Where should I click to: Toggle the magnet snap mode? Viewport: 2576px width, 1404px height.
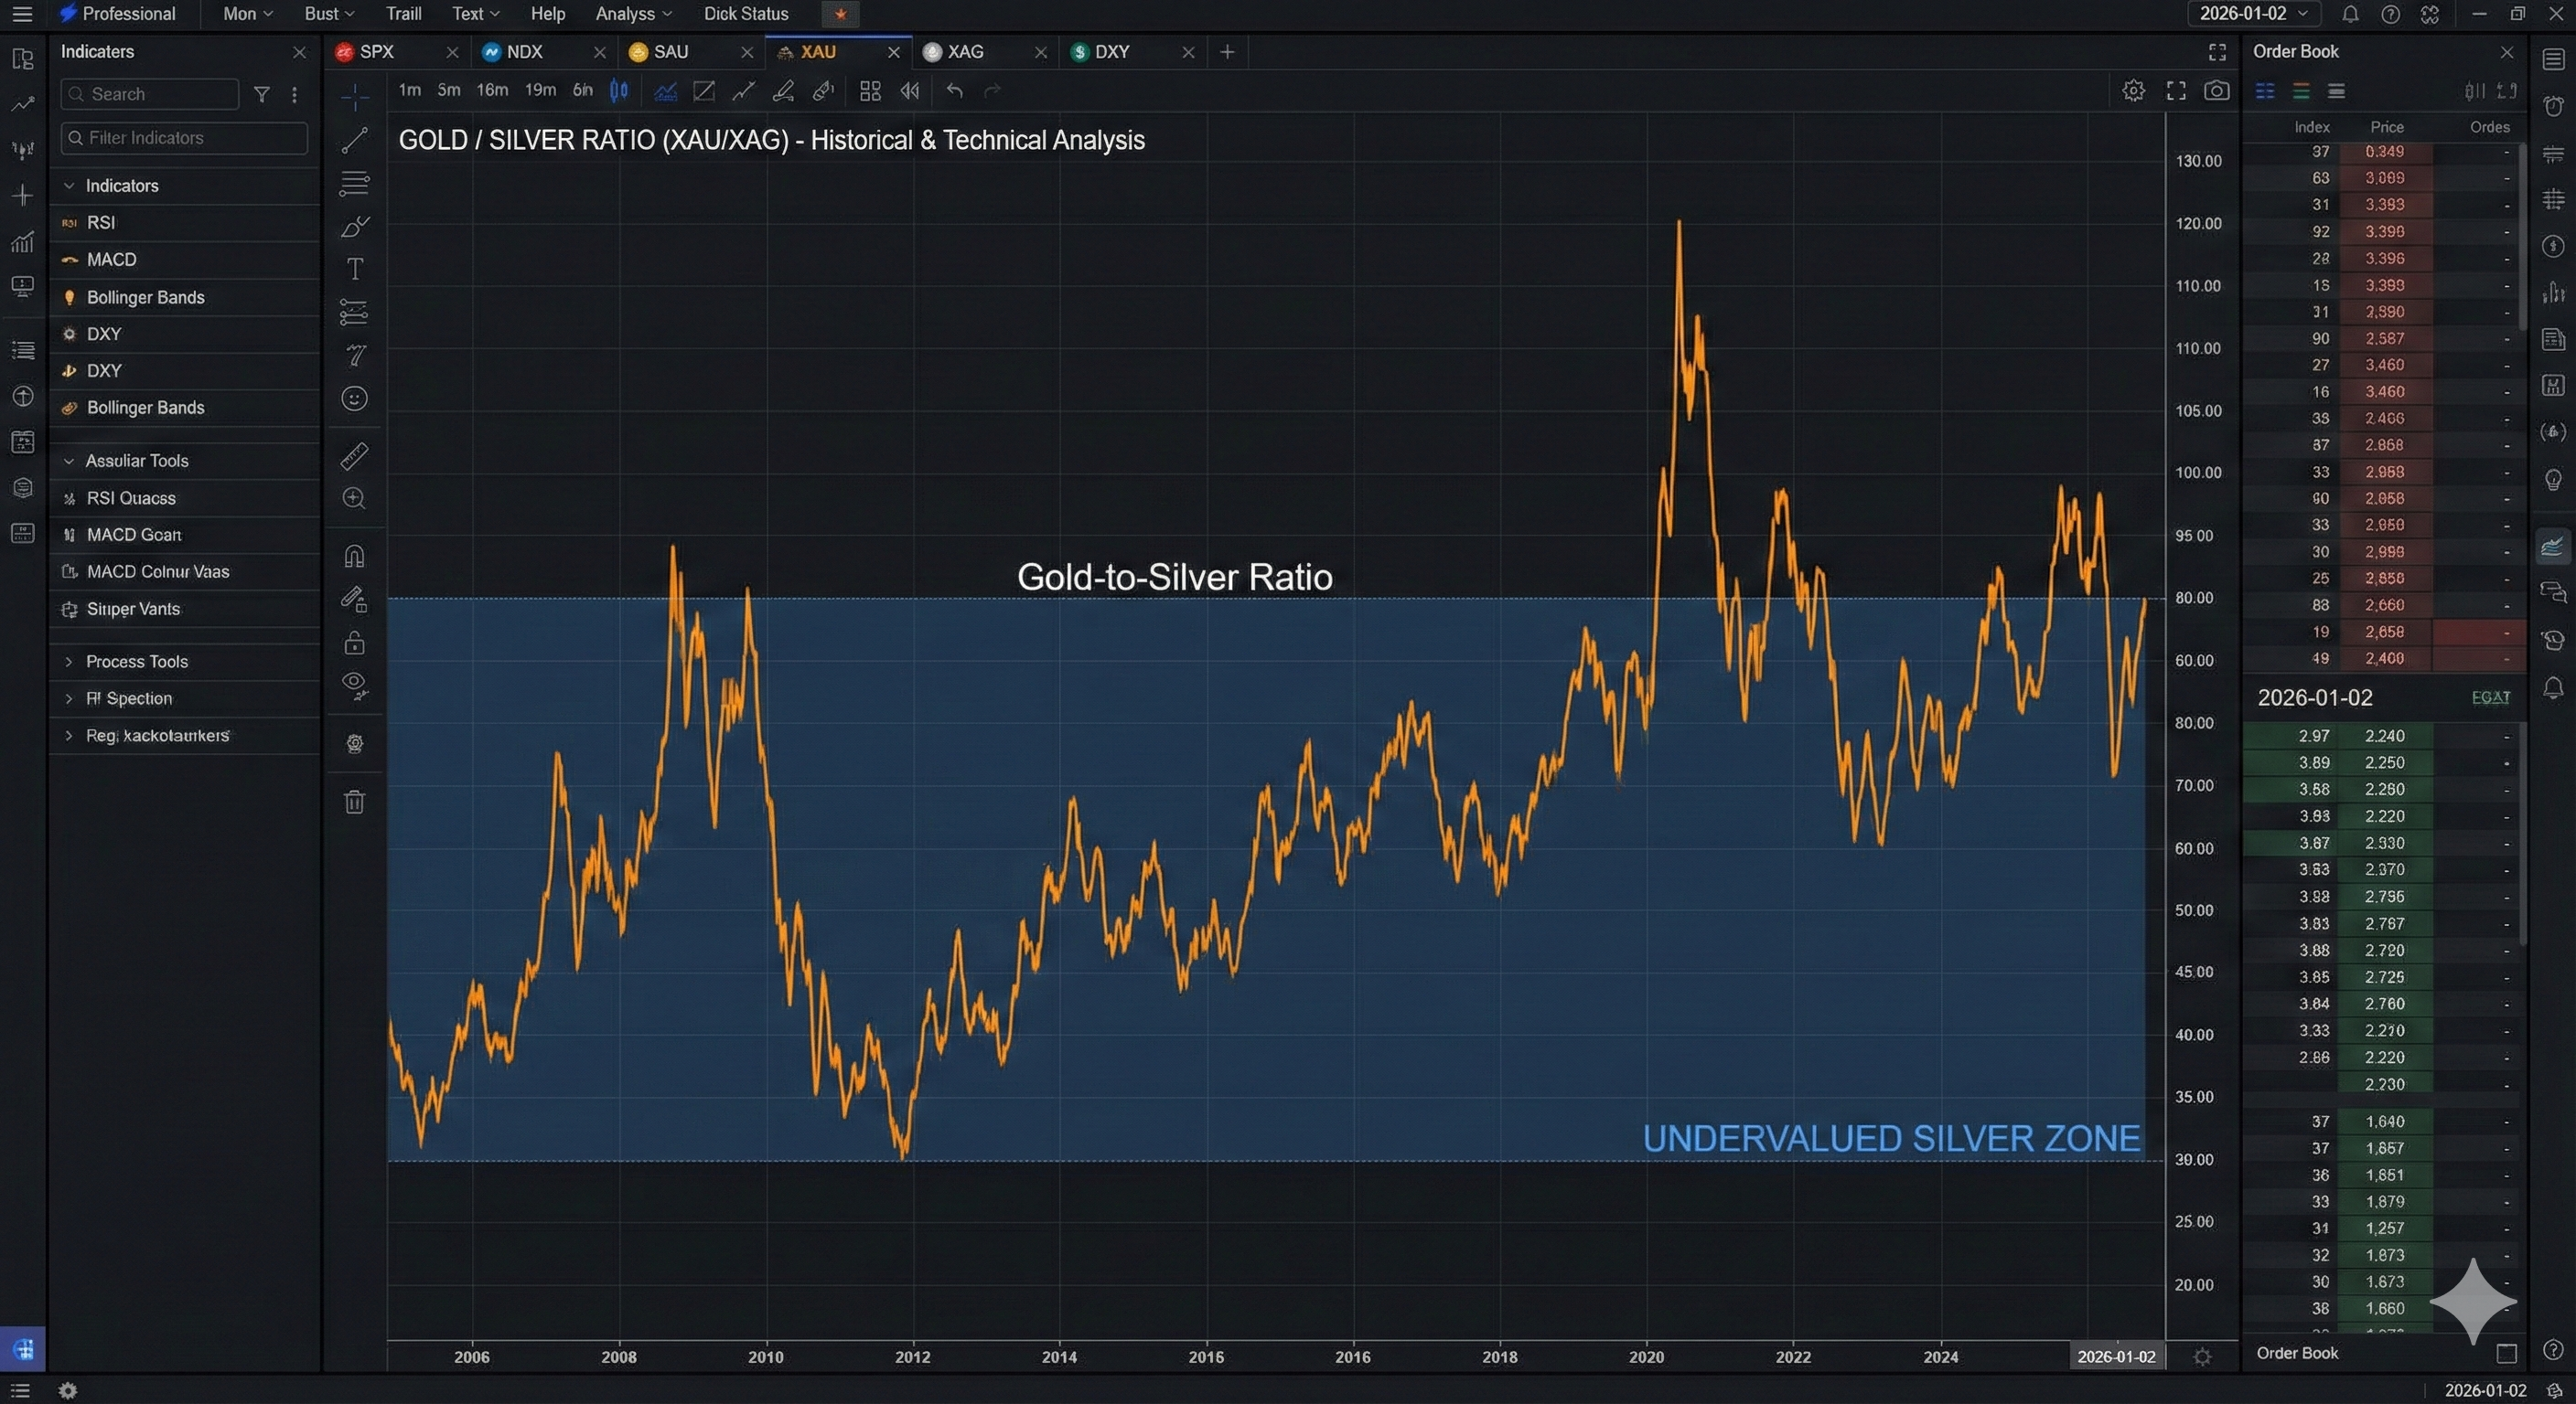click(x=354, y=556)
